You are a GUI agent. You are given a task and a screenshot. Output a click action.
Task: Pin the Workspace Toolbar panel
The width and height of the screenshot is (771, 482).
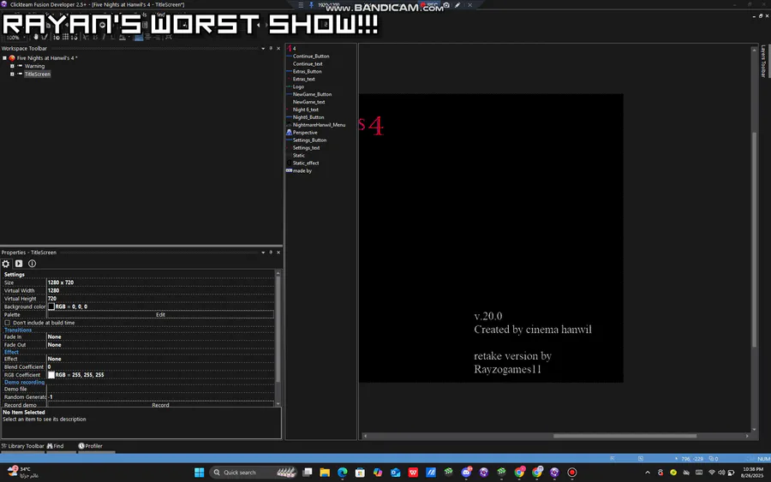271,48
